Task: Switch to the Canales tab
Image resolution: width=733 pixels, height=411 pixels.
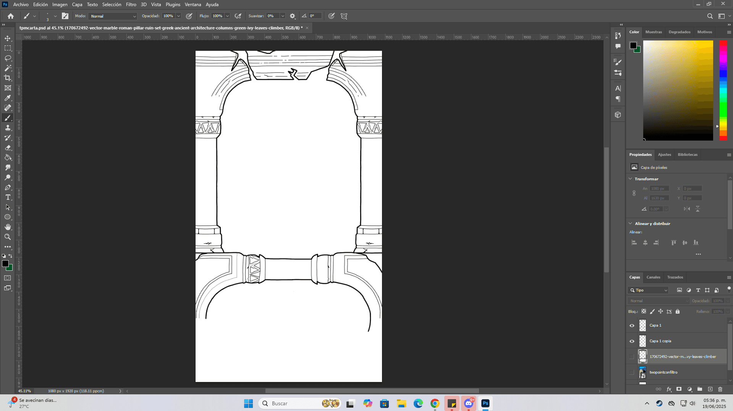Action: 653,277
